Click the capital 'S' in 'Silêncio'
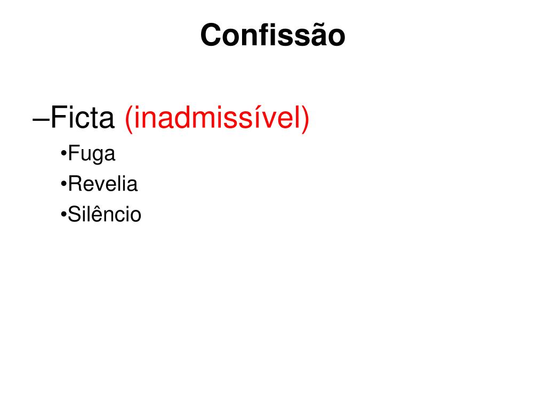Viewport: 546px width, 409px height. click(x=75, y=214)
